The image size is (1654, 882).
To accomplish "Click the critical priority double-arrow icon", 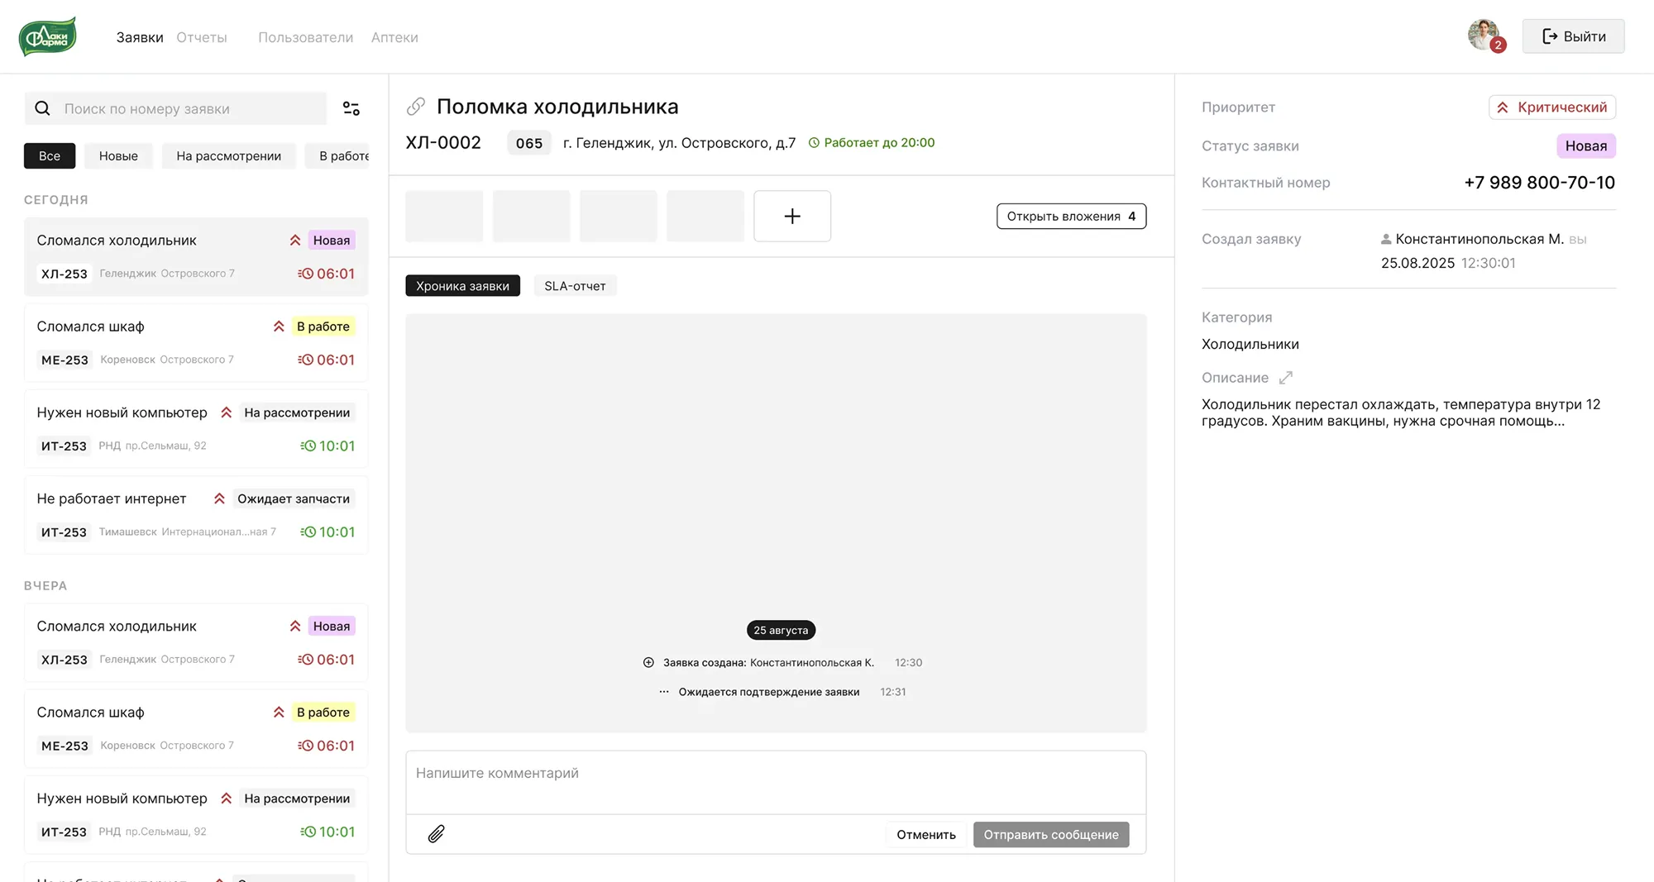I will [x=1503, y=107].
